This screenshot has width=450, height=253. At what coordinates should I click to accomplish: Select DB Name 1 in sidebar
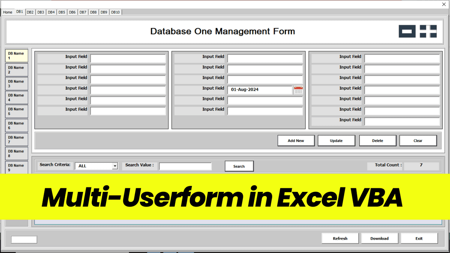point(16,56)
